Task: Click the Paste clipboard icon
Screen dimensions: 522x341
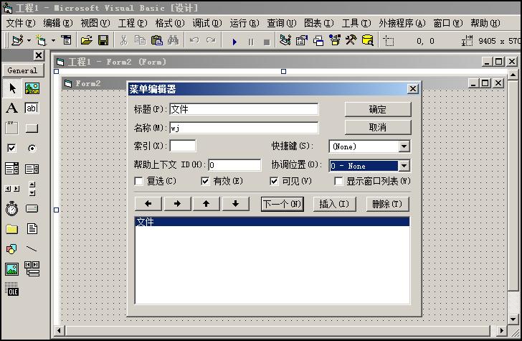Action: pos(157,40)
